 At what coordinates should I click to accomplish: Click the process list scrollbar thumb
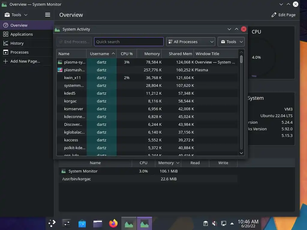coord(241,59)
